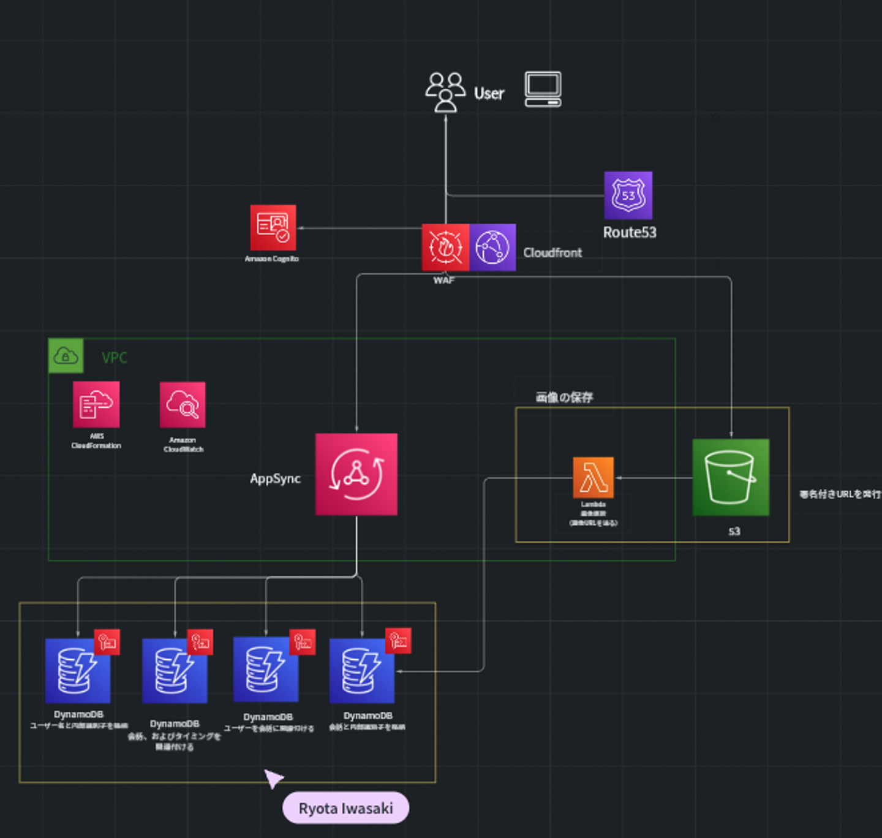This screenshot has width=882, height=838.
Task: Click the laptop computer icon
Action: (543, 89)
